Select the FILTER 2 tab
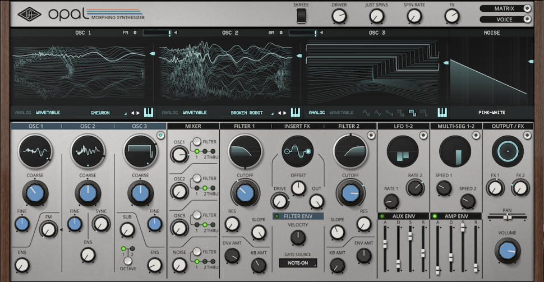The width and height of the screenshot is (544, 282). click(x=350, y=126)
